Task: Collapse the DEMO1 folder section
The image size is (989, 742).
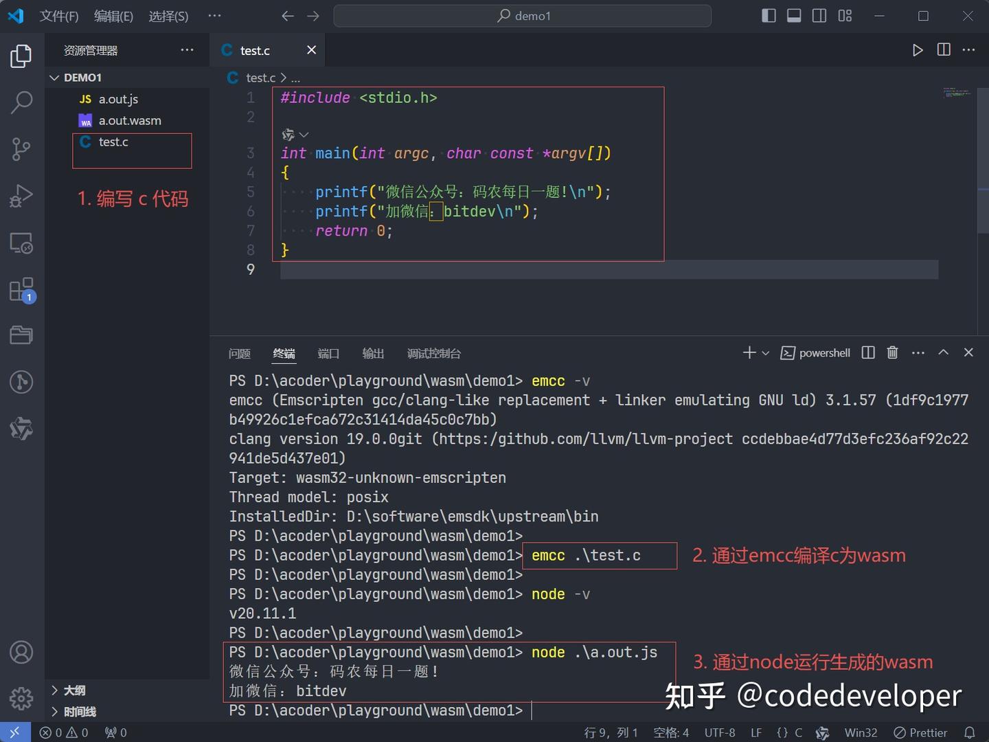Action: [x=127, y=78]
